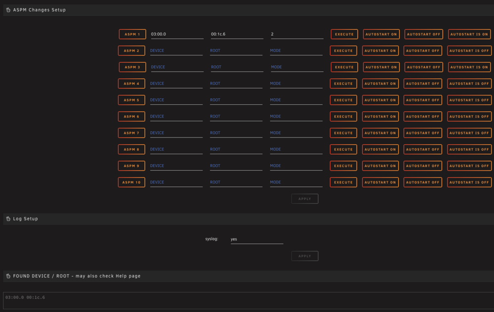
Task: Click the ASPM 7 button
Action: point(131,133)
